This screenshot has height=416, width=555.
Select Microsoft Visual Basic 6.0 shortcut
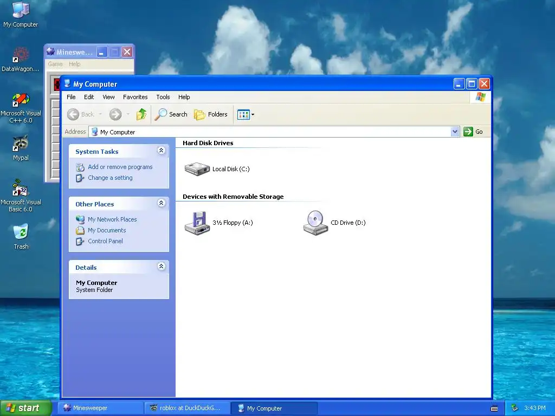coord(21,196)
